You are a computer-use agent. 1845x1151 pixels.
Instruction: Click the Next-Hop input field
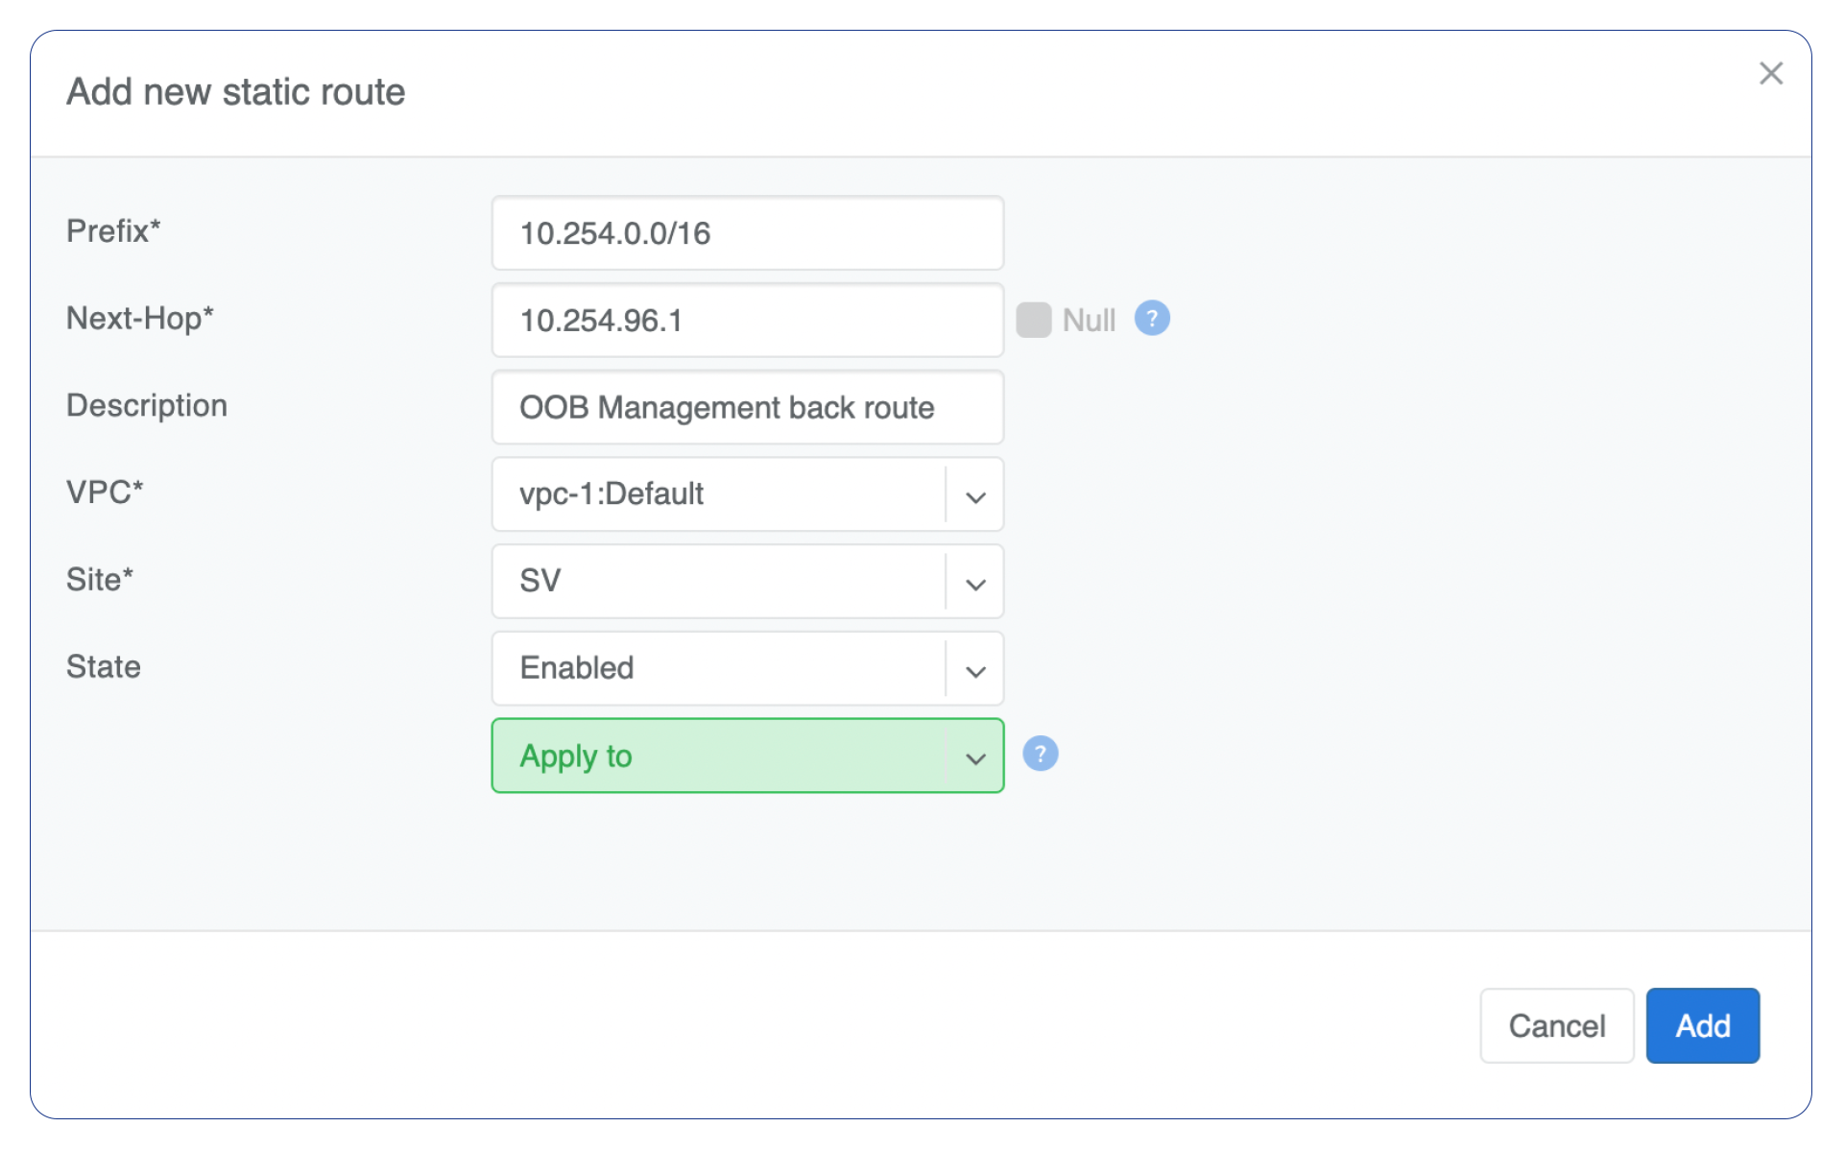(x=747, y=321)
